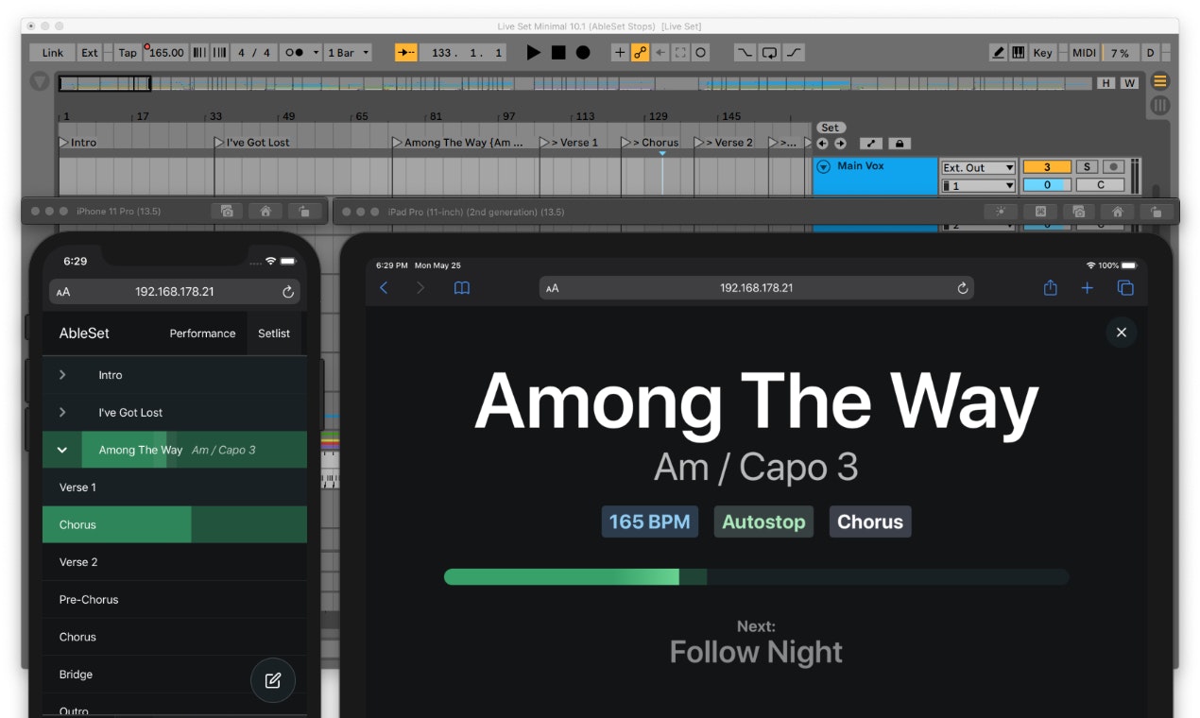Expand the I've Got Lost song chevron
Image resolution: width=1200 pixels, height=718 pixels.
(62, 412)
